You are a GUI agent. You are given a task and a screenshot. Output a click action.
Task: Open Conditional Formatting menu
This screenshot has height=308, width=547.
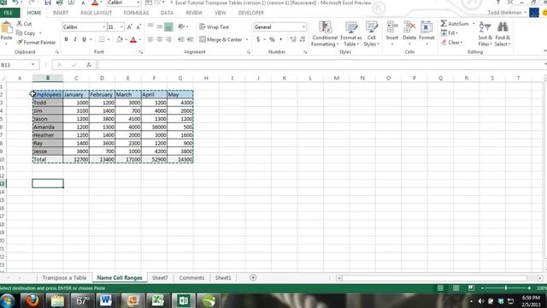pyautogui.click(x=325, y=34)
